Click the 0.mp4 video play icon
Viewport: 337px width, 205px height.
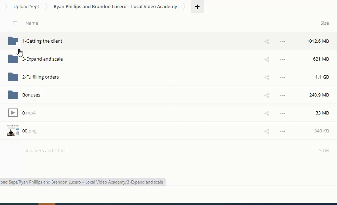coord(13,113)
